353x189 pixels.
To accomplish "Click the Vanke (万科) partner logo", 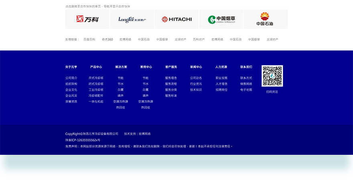I will 87,19.
